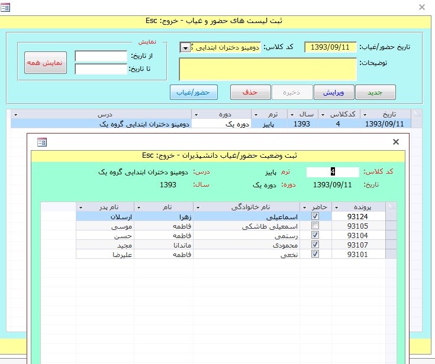Focus the تاریخ حضور/غیاب date field
Screen dimensions: 435x364
[330, 47]
